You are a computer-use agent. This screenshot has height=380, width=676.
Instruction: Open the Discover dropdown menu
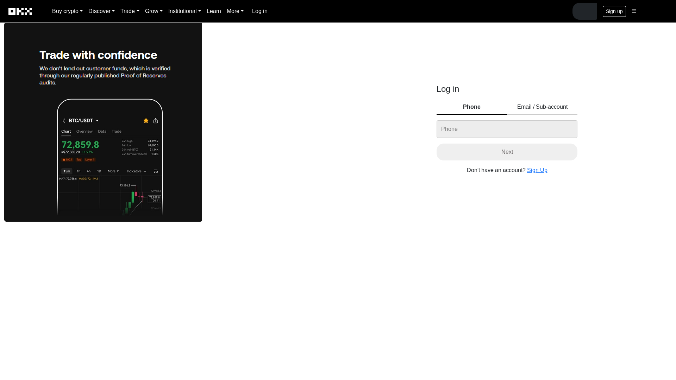pos(101,11)
